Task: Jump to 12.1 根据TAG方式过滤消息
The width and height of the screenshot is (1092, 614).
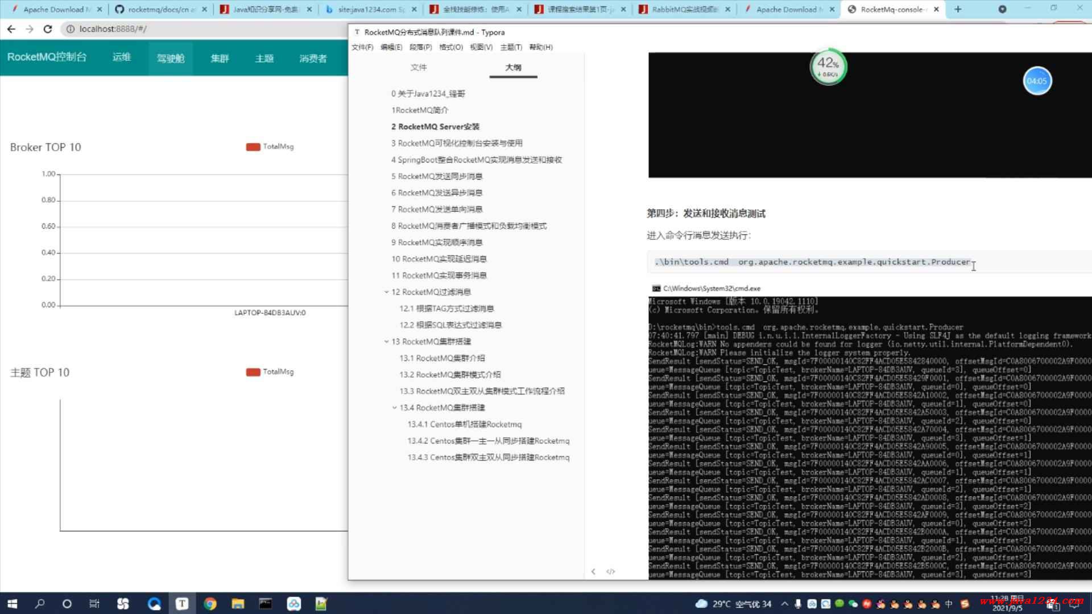Action: click(x=446, y=309)
